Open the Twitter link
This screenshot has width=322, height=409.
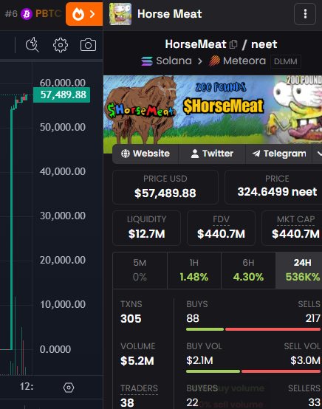pos(212,154)
